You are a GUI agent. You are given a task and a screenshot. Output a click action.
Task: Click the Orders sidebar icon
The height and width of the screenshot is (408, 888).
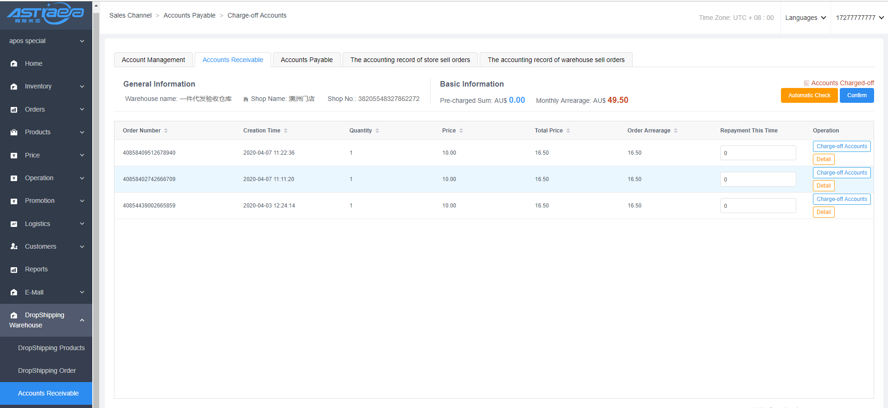tap(14, 110)
